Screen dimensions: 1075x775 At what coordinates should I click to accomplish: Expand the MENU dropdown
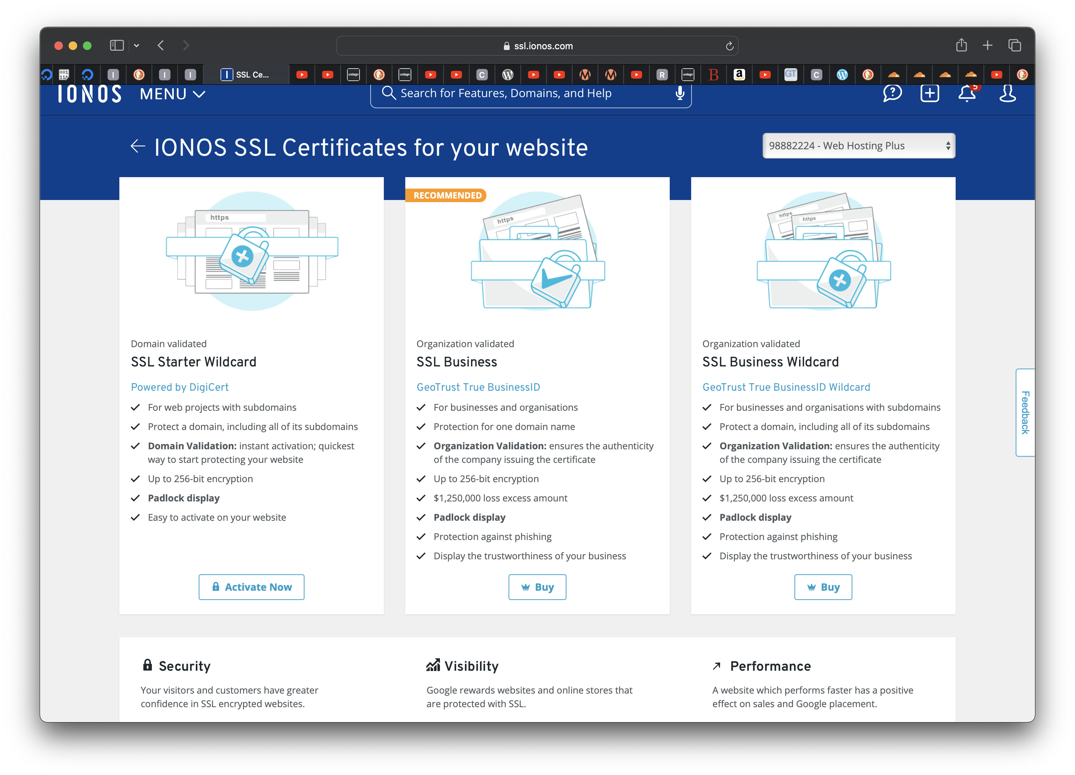coord(173,94)
